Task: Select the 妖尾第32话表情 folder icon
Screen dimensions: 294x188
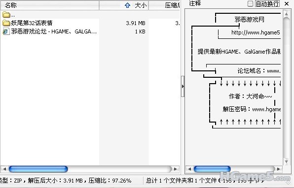Action: tap(6, 23)
